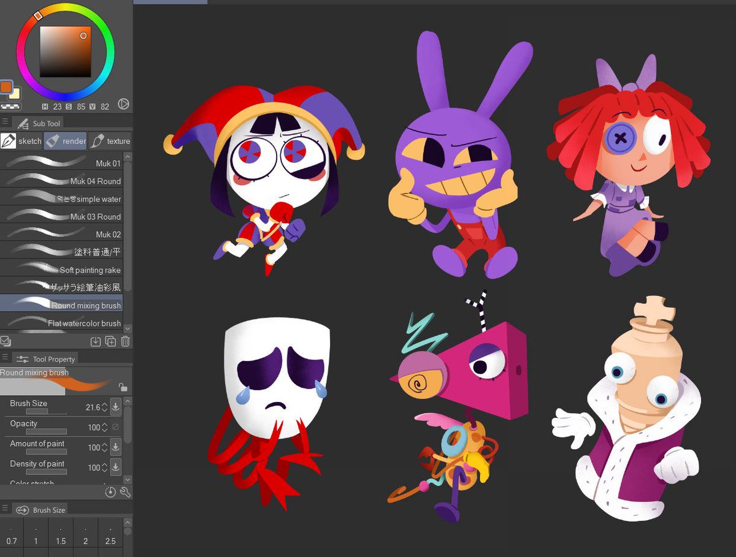736x557 pixels.
Task: Increase Brush Size with the up stepper arrow
Action: [x=104, y=404]
